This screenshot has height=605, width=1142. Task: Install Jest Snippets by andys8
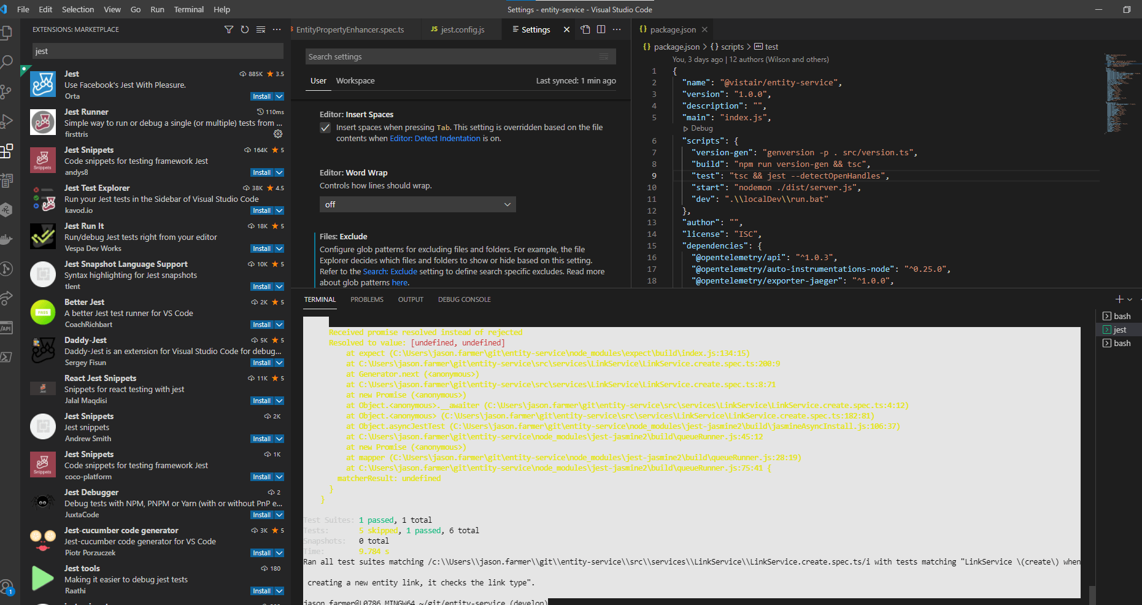pyautogui.click(x=262, y=172)
